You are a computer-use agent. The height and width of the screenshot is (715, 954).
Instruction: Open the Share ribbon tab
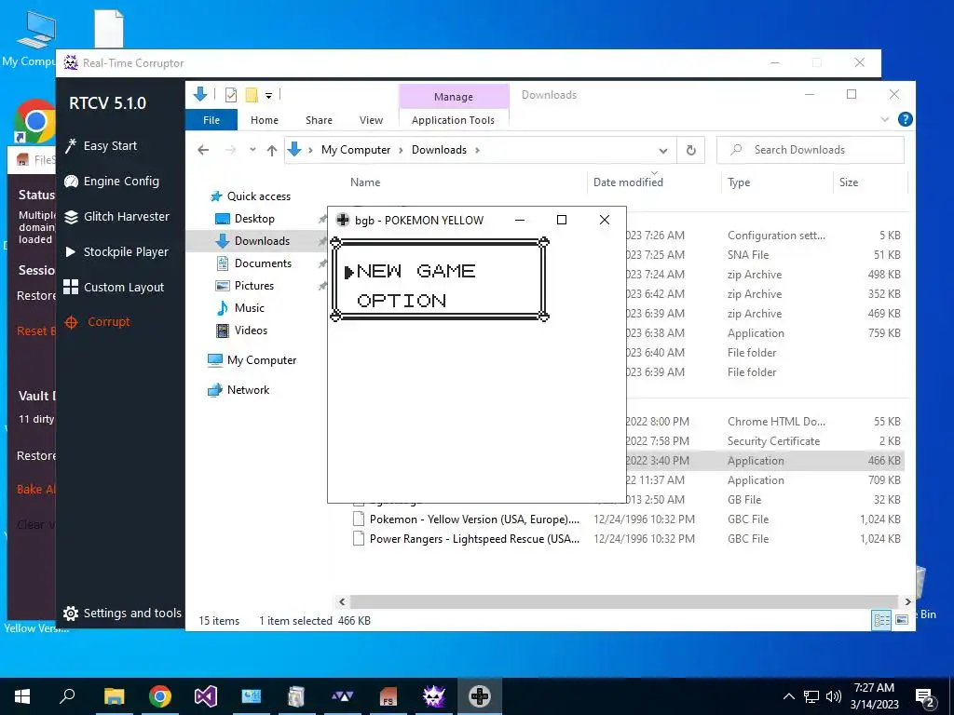click(319, 120)
